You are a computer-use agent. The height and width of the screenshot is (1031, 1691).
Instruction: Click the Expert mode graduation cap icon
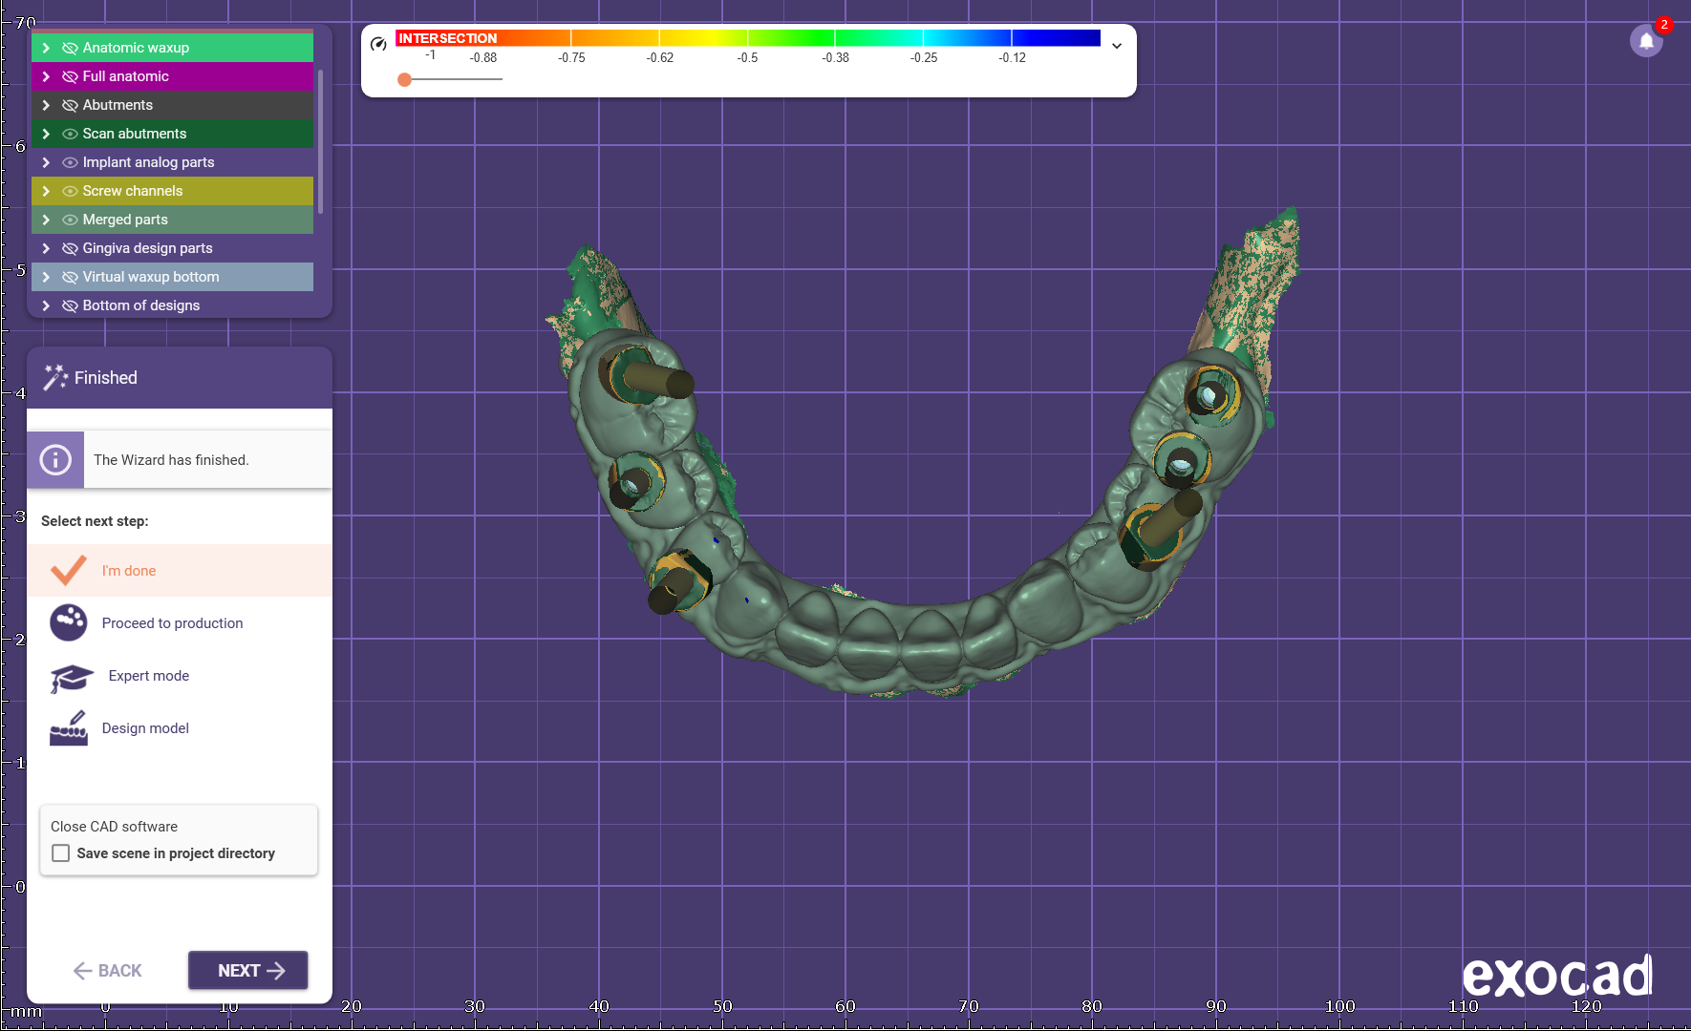(71, 677)
